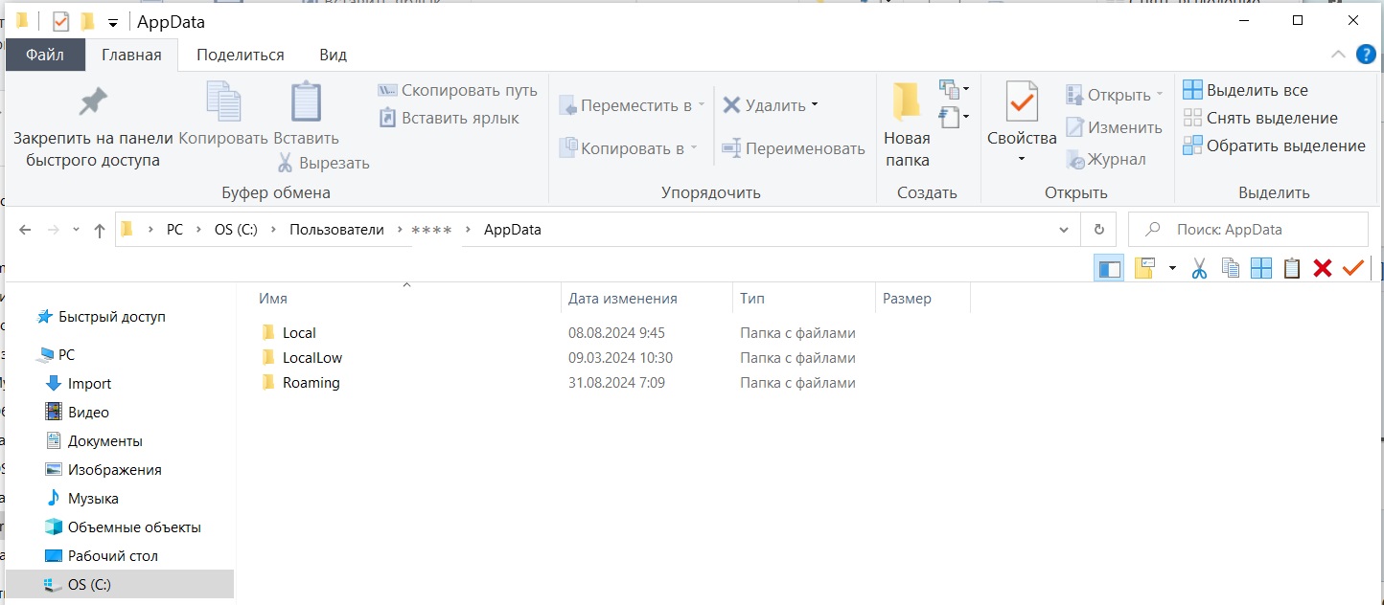This screenshot has width=1384, height=605.
Task: Click the blue scissors icon under search
Action: pyautogui.click(x=1199, y=269)
